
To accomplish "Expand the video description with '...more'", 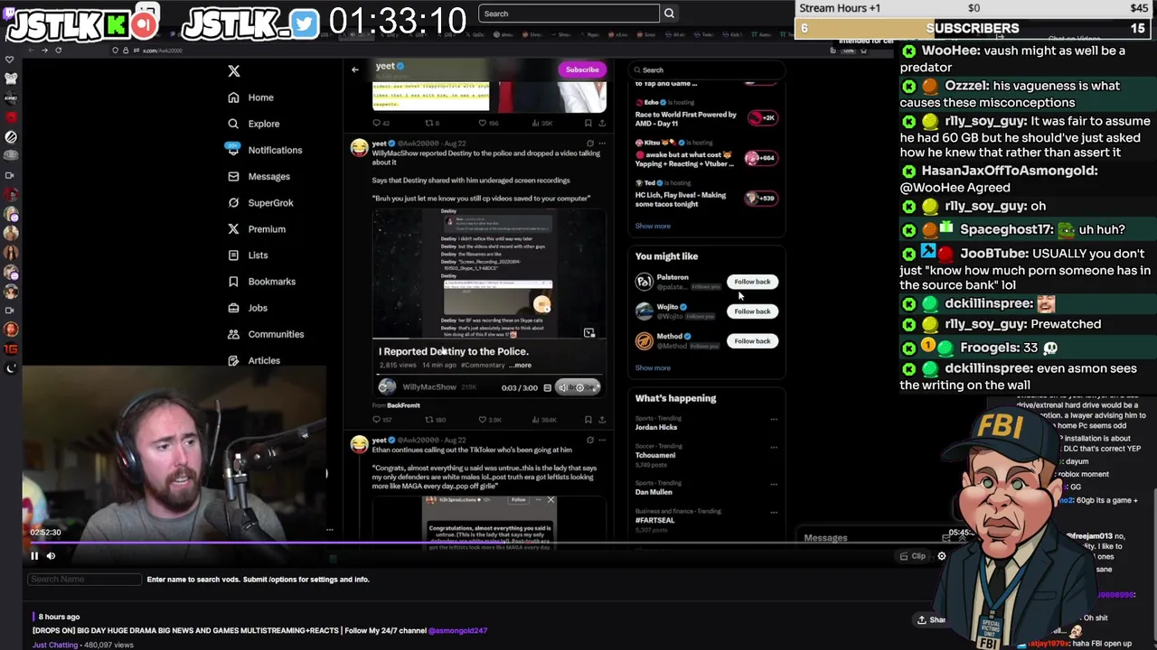I will 522,366.
